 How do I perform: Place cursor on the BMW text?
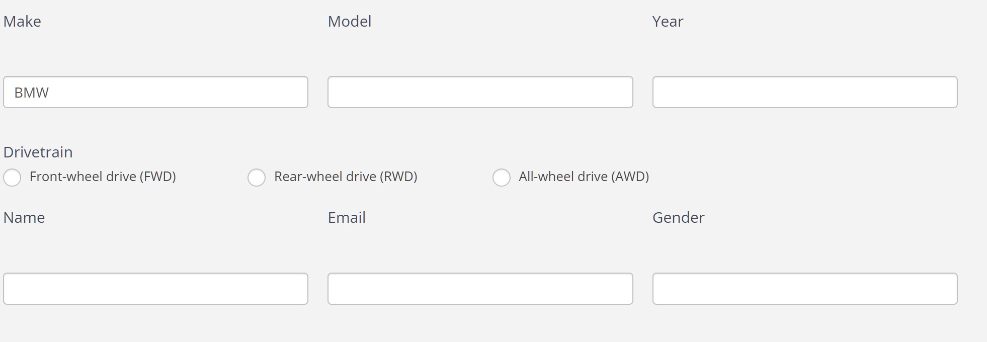pyautogui.click(x=31, y=93)
